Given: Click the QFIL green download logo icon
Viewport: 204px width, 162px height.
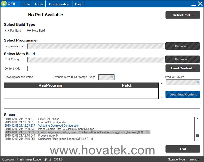Looking at the screenshot, I should [x=4, y=4].
